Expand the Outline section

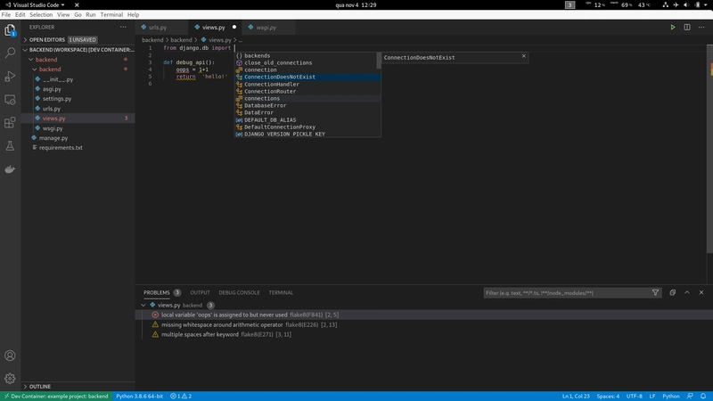[x=39, y=387]
